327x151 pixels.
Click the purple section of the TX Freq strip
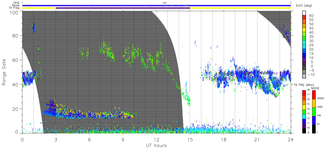(x=123, y=8)
